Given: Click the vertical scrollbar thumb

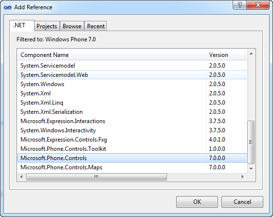Looking at the screenshot, I should 251,142.
